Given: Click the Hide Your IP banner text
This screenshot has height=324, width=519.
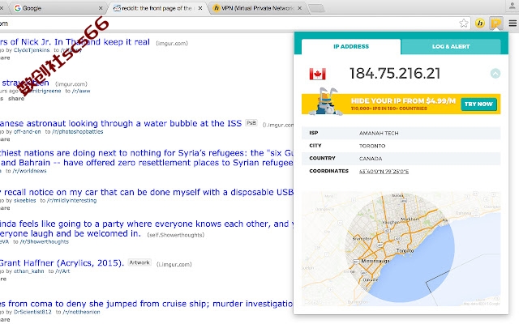Looking at the screenshot, I should coord(403,100).
